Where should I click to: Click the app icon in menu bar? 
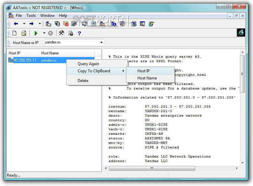click(x=11, y=16)
